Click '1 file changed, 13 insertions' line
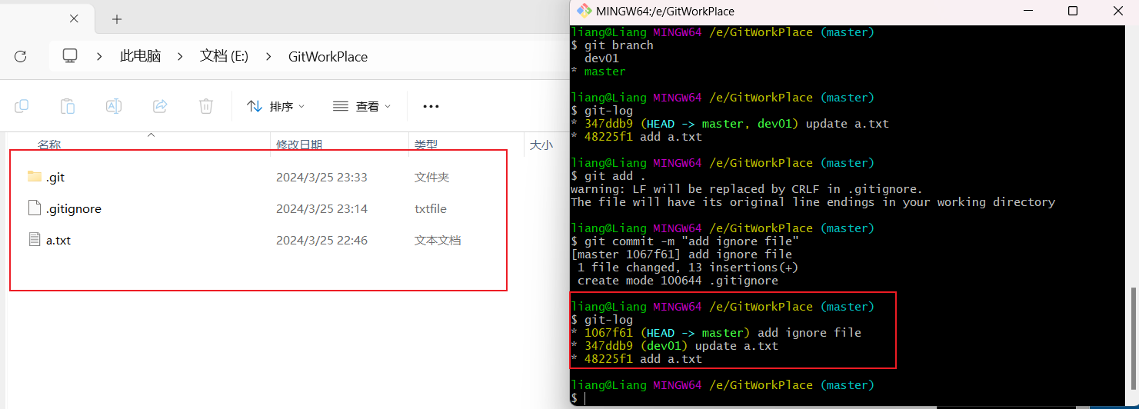Viewport: 1139px width, 409px height. coord(688,268)
